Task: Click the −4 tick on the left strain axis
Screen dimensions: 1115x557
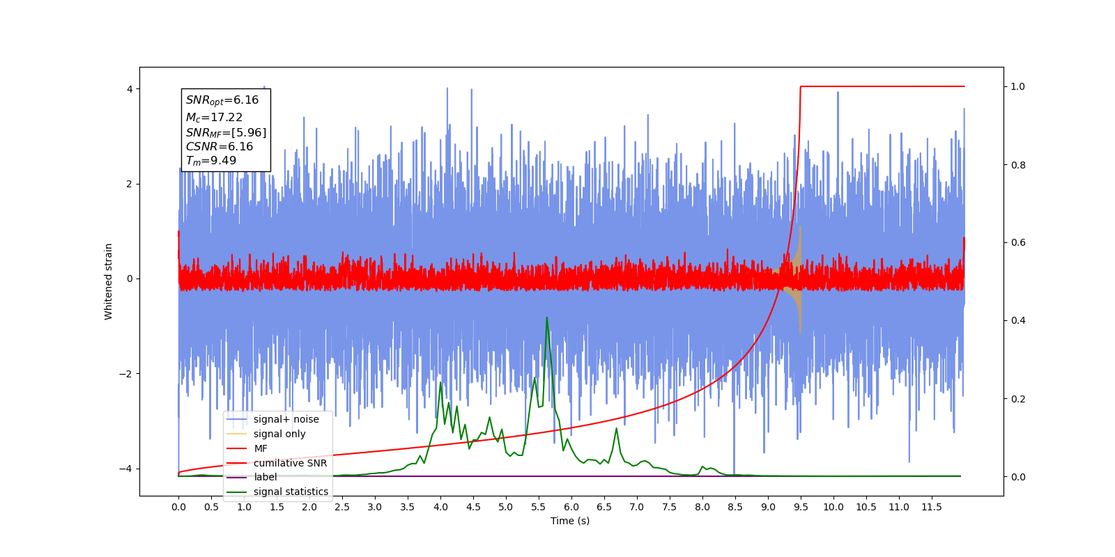Action: [126, 469]
